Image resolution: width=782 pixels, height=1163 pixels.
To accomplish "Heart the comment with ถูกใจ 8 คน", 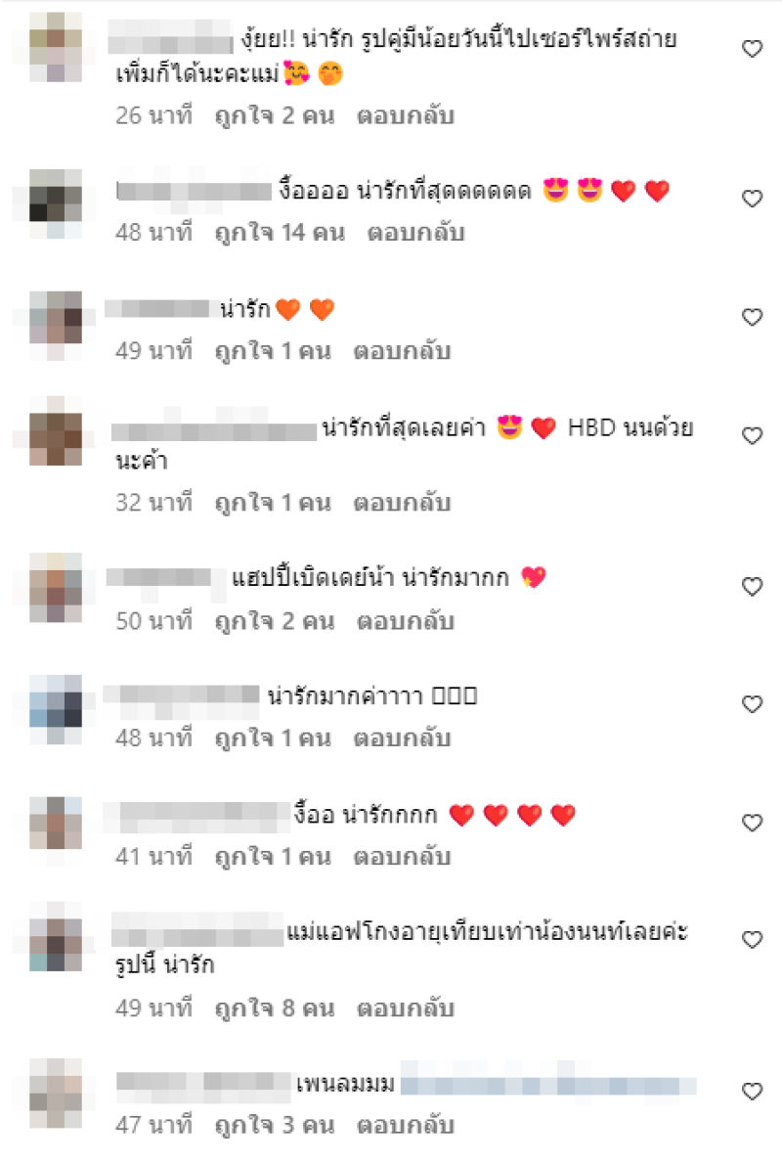I will pos(753,940).
